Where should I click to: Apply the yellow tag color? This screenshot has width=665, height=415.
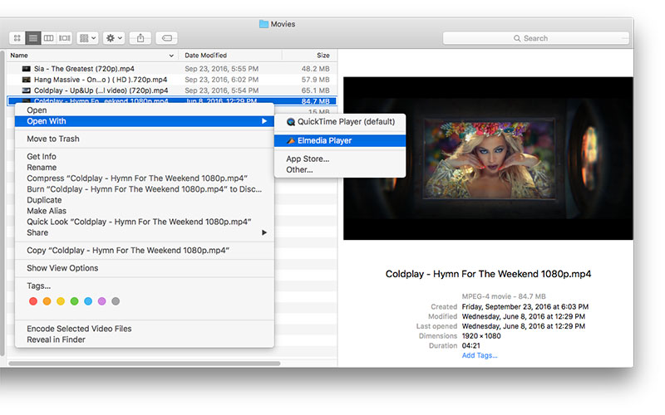point(61,301)
